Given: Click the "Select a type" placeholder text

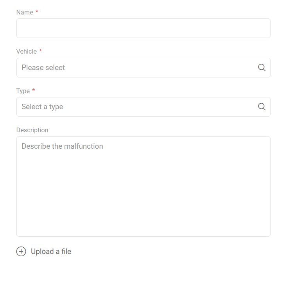Looking at the screenshot, I should point(42,107).
